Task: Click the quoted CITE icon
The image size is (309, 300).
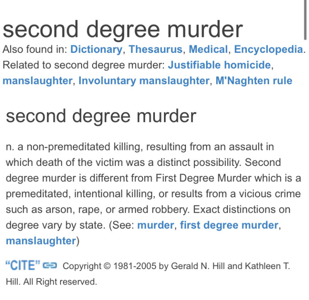Action: pos(23,265)
